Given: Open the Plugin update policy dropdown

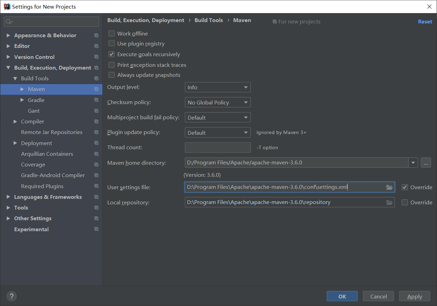Looking at the screenshot, I should click(218, 133).
